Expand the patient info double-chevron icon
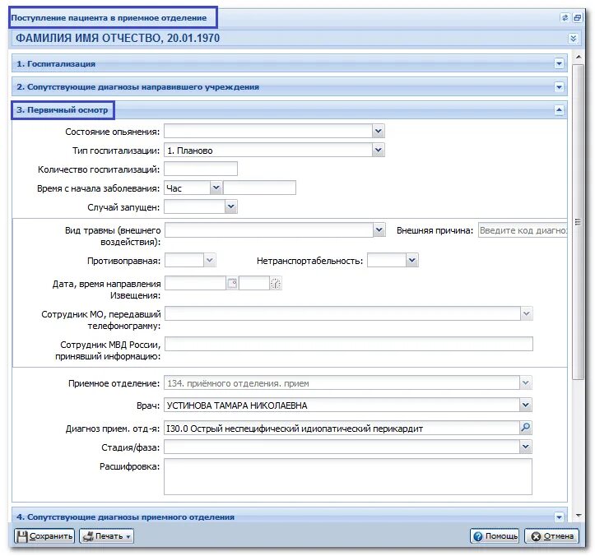 pos(573,39)
